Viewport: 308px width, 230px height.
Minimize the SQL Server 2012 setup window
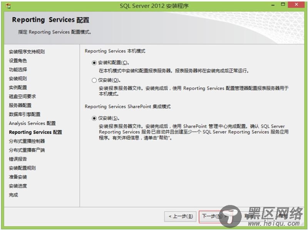pos(273,5)
